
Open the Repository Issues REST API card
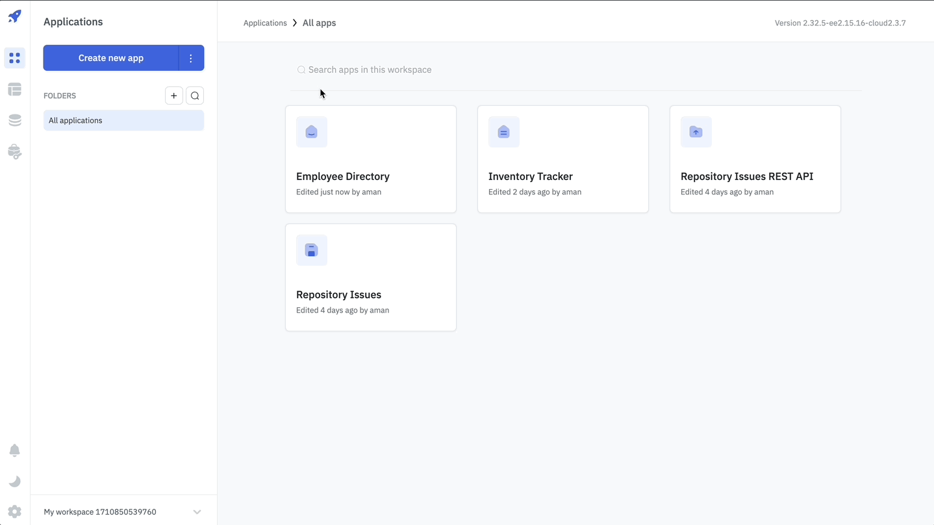(755, 159)
